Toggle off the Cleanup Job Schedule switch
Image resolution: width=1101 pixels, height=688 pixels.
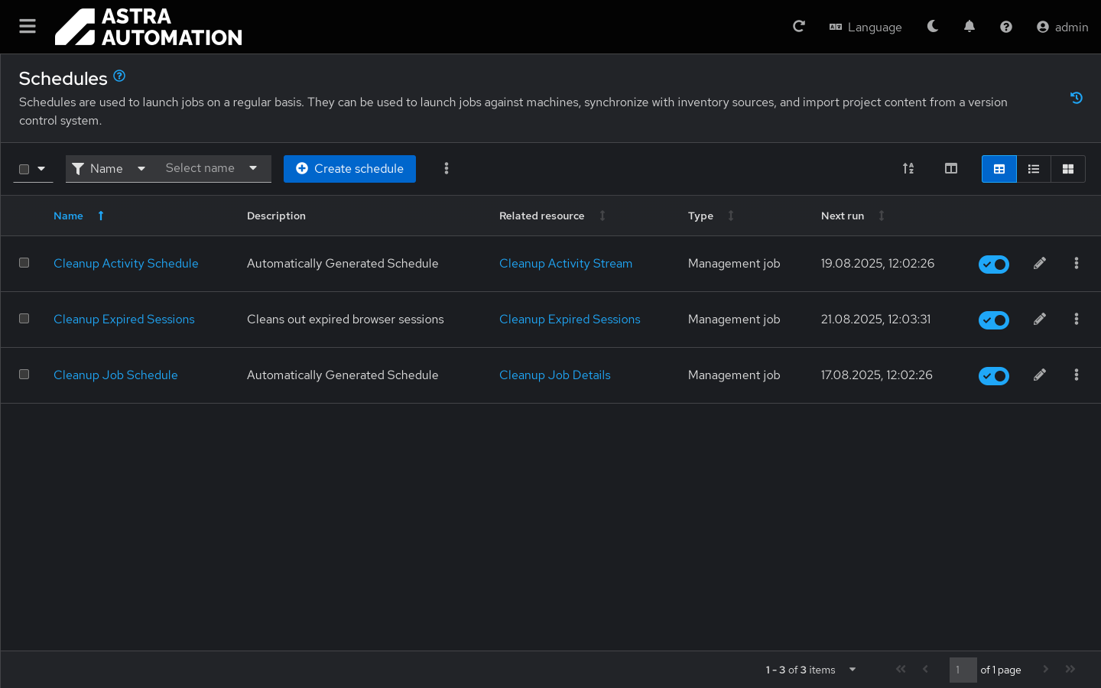(x=994, y=376)
